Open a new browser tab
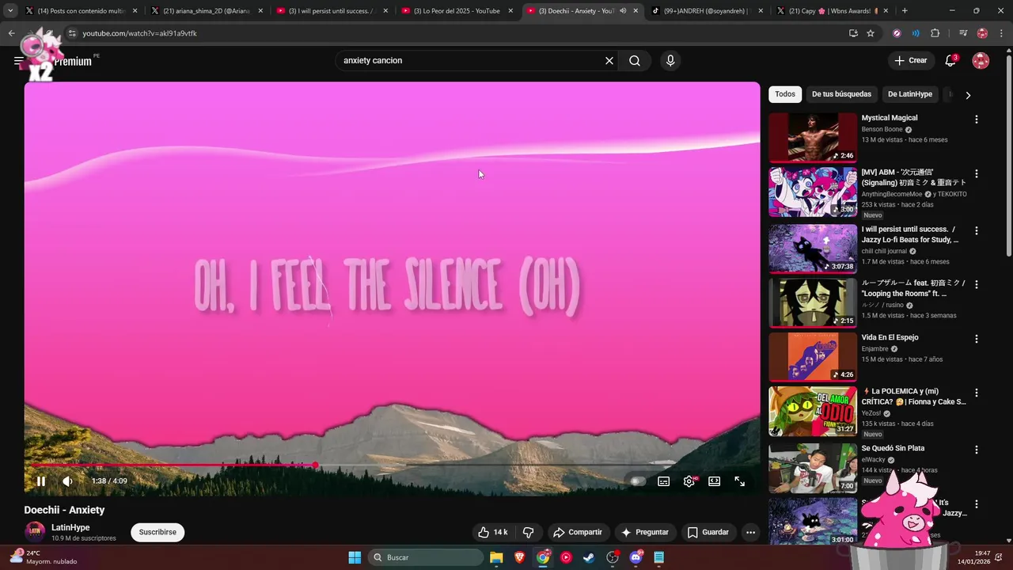The width and height of the screenshot is (1013, 570). point(905,11)
